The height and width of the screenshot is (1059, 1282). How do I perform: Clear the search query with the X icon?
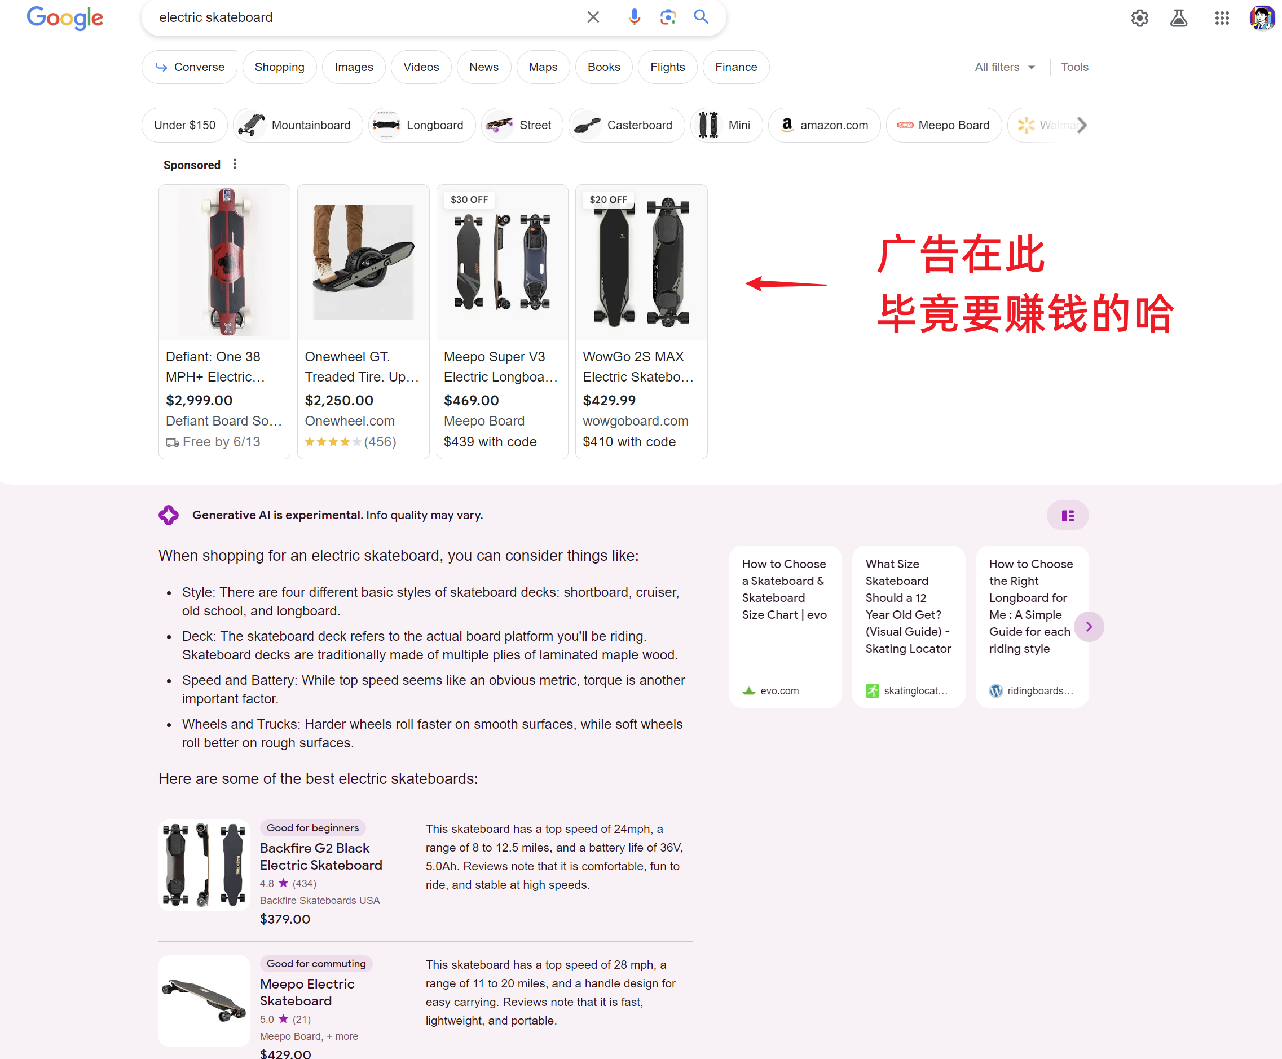tap(593, 16)
